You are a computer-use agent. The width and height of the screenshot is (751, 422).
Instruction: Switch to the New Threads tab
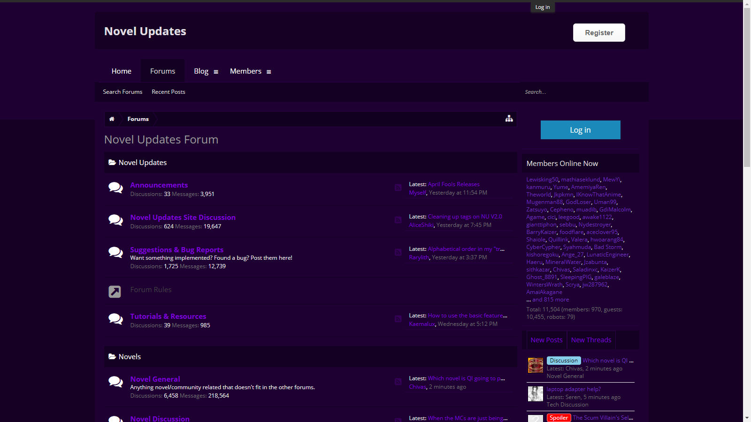[591, 339]
